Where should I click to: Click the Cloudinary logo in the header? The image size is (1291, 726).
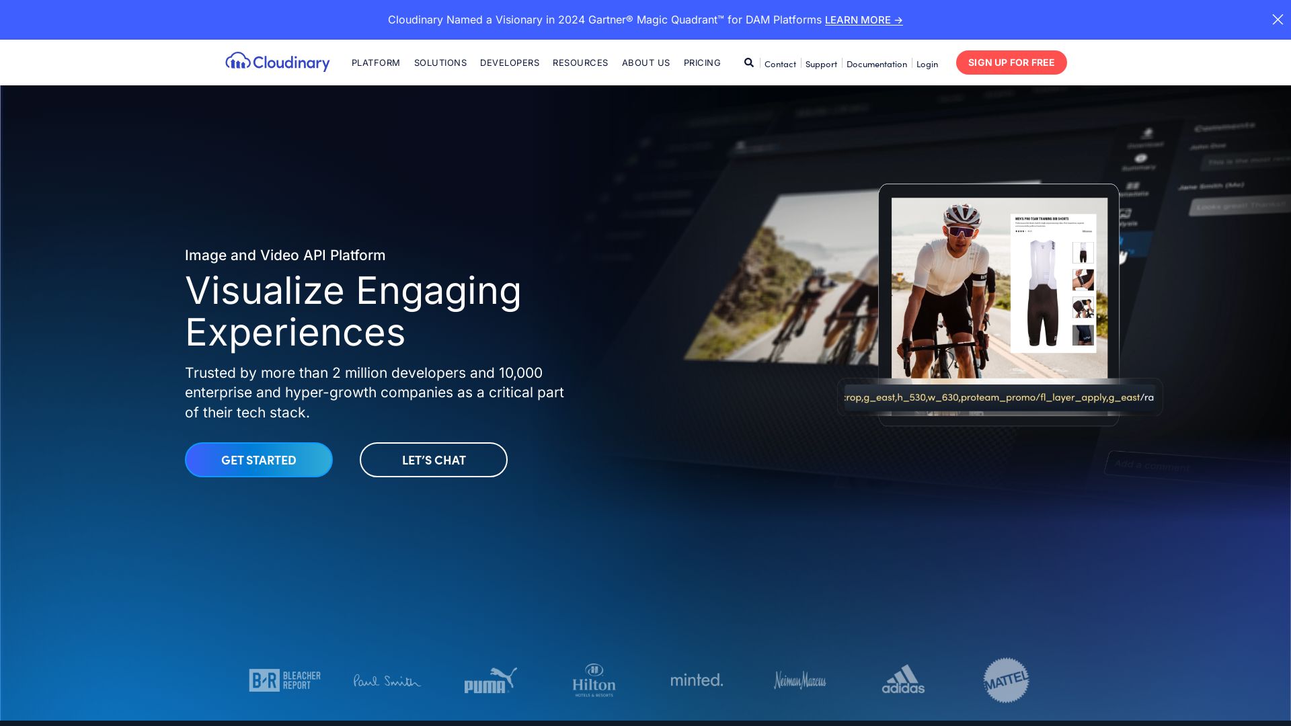pyautogui.click(x=277, y=62)
